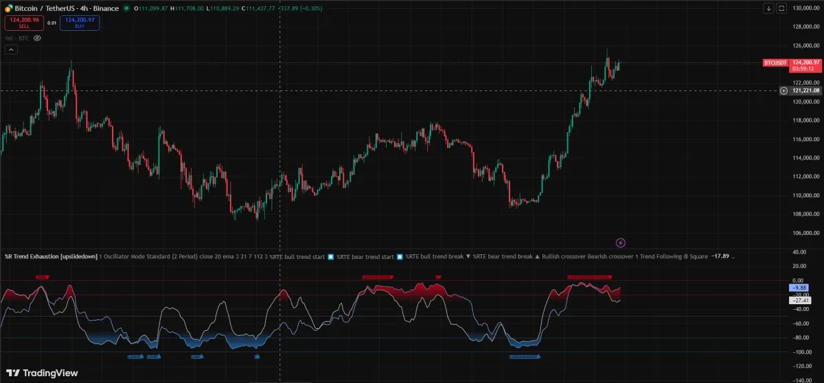Toggle Vol BTC indicator visibility eye
Screen dimensions: 824x383
coord(37,38)
